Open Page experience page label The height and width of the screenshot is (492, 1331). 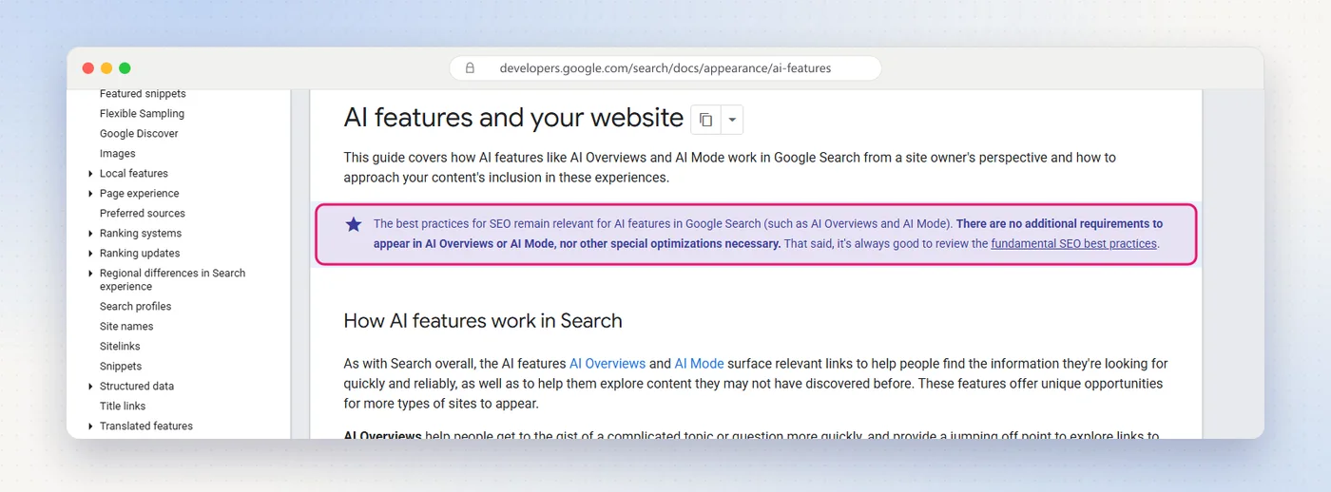tap(140, 194)
